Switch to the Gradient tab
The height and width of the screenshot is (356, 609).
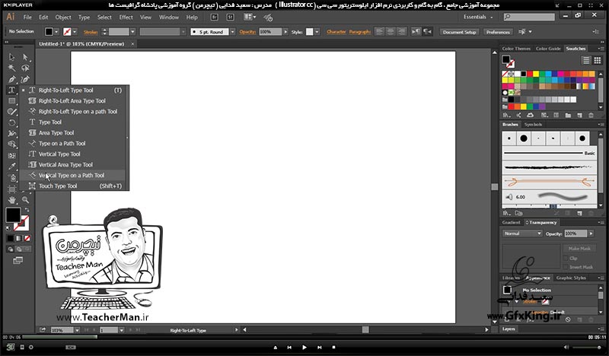[511, 222]
